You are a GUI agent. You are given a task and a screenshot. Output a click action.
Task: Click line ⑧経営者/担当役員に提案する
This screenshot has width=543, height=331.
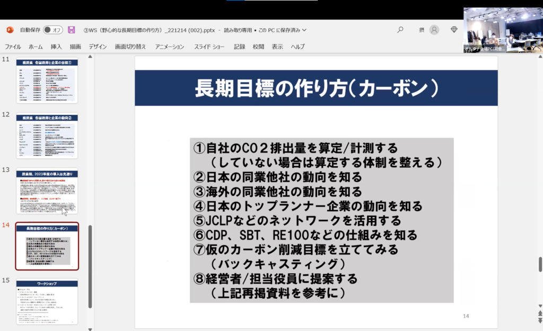coord(276,279)
